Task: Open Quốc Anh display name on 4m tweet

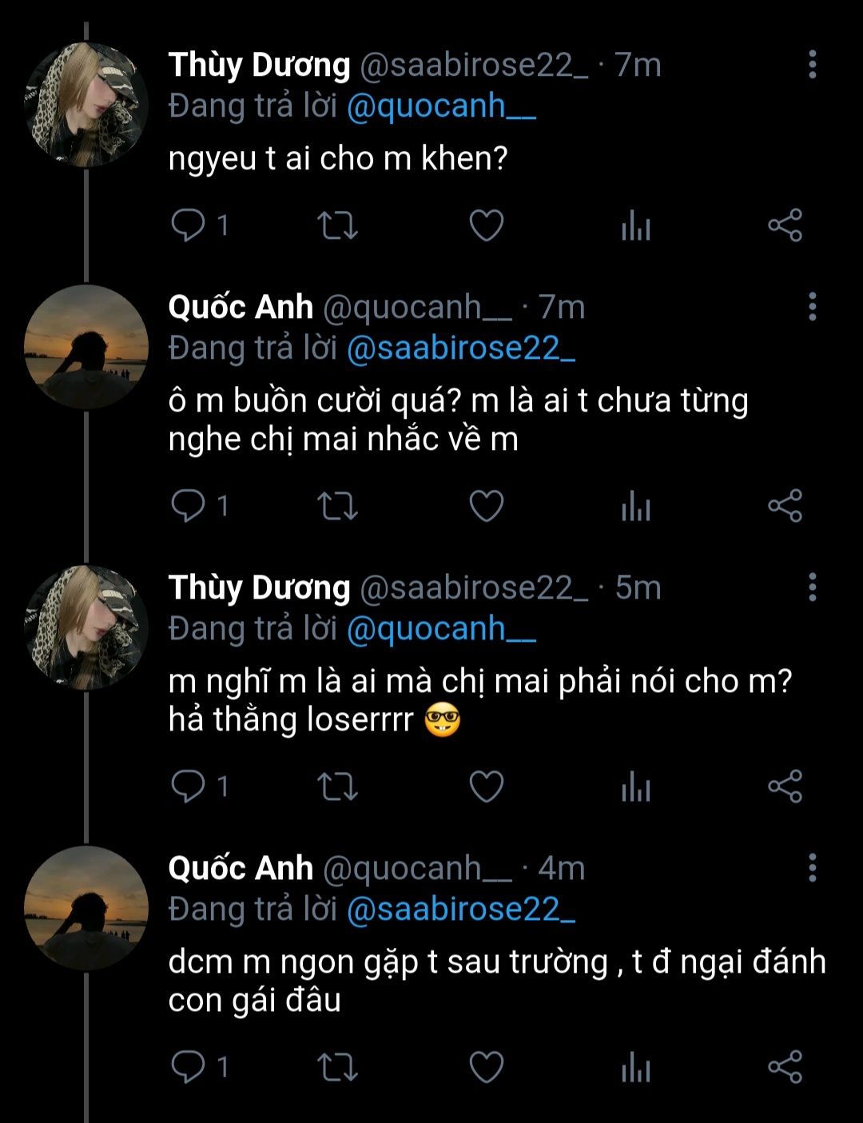Action: point(241,868)
